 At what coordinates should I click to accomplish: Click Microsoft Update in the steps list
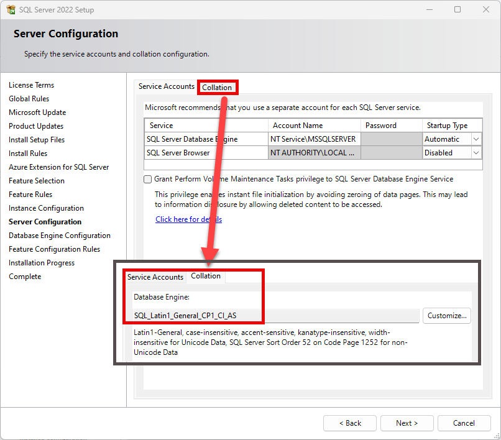[37, 112]
